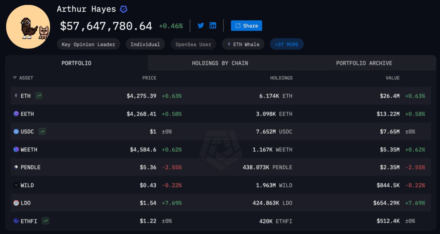Click the USDC token logo
The image size is (440, 234).
[x=16, y=132]
